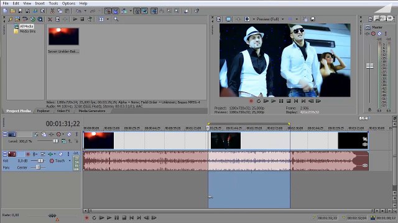Screen dimensions: 398x223
Task: Undo the last action in main toolbar
Action: (79, 11)
